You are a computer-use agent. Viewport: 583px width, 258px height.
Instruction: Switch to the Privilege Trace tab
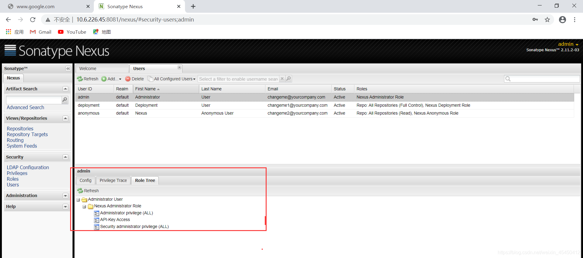pos(113,180)
